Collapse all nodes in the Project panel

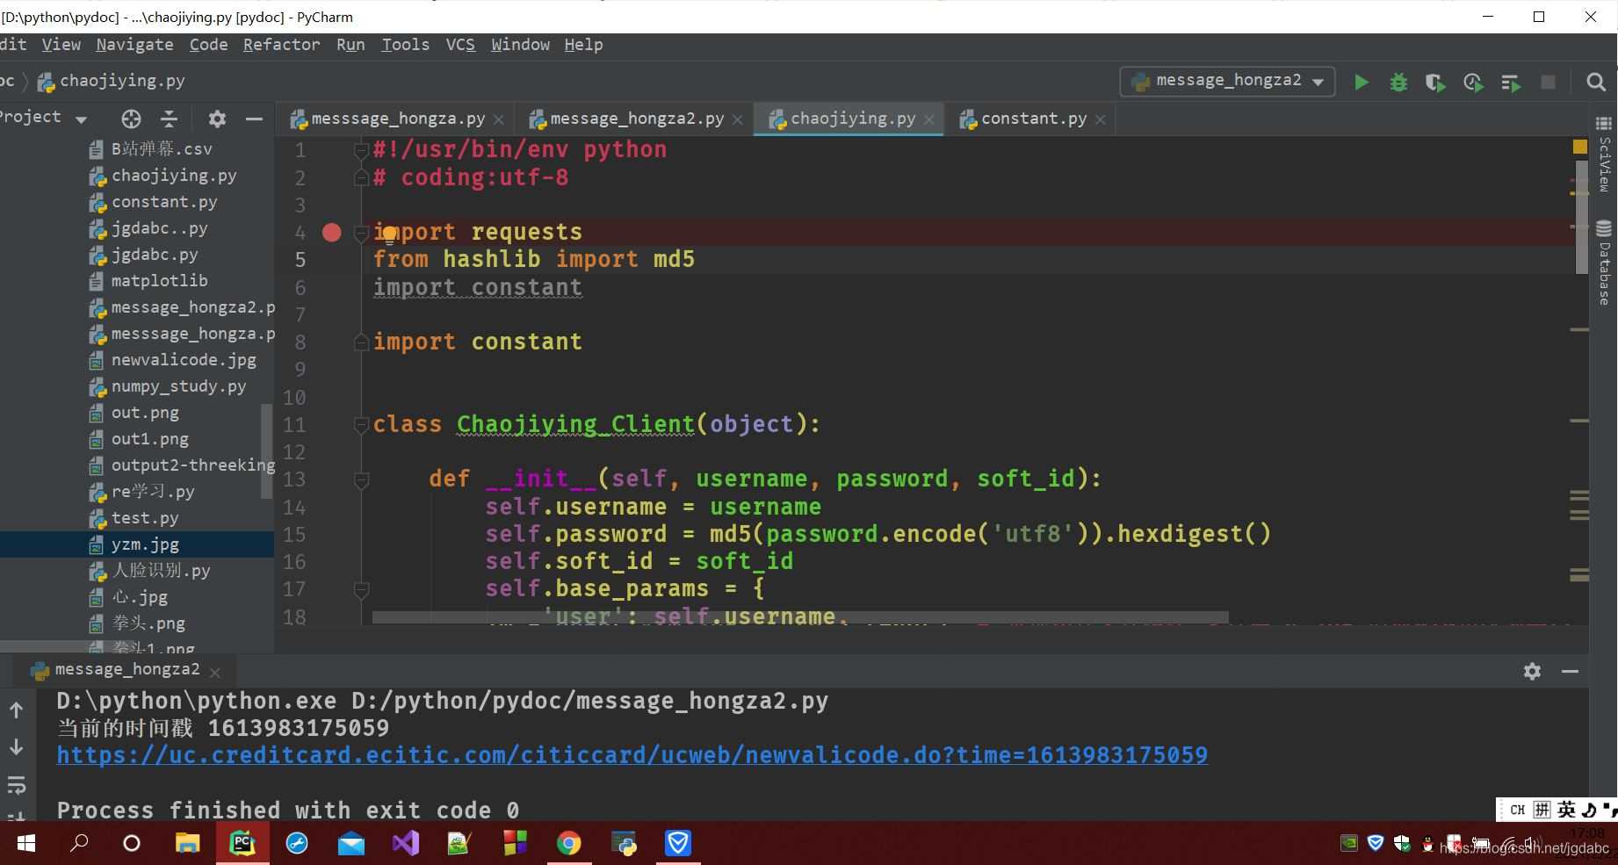170,119
